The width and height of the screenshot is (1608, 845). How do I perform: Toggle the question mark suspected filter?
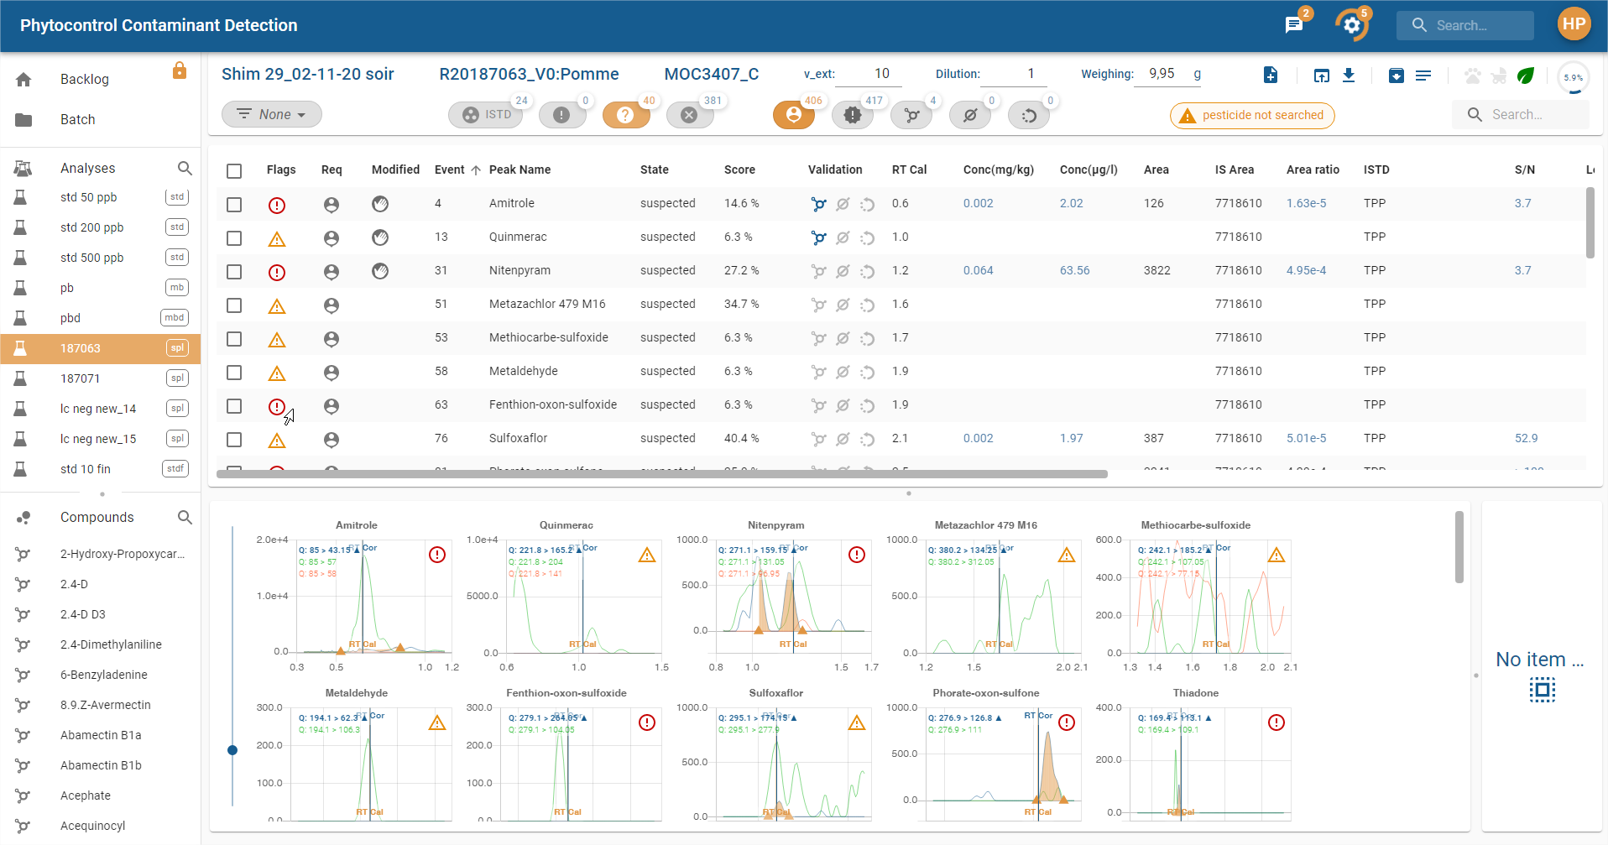point(625,115)
